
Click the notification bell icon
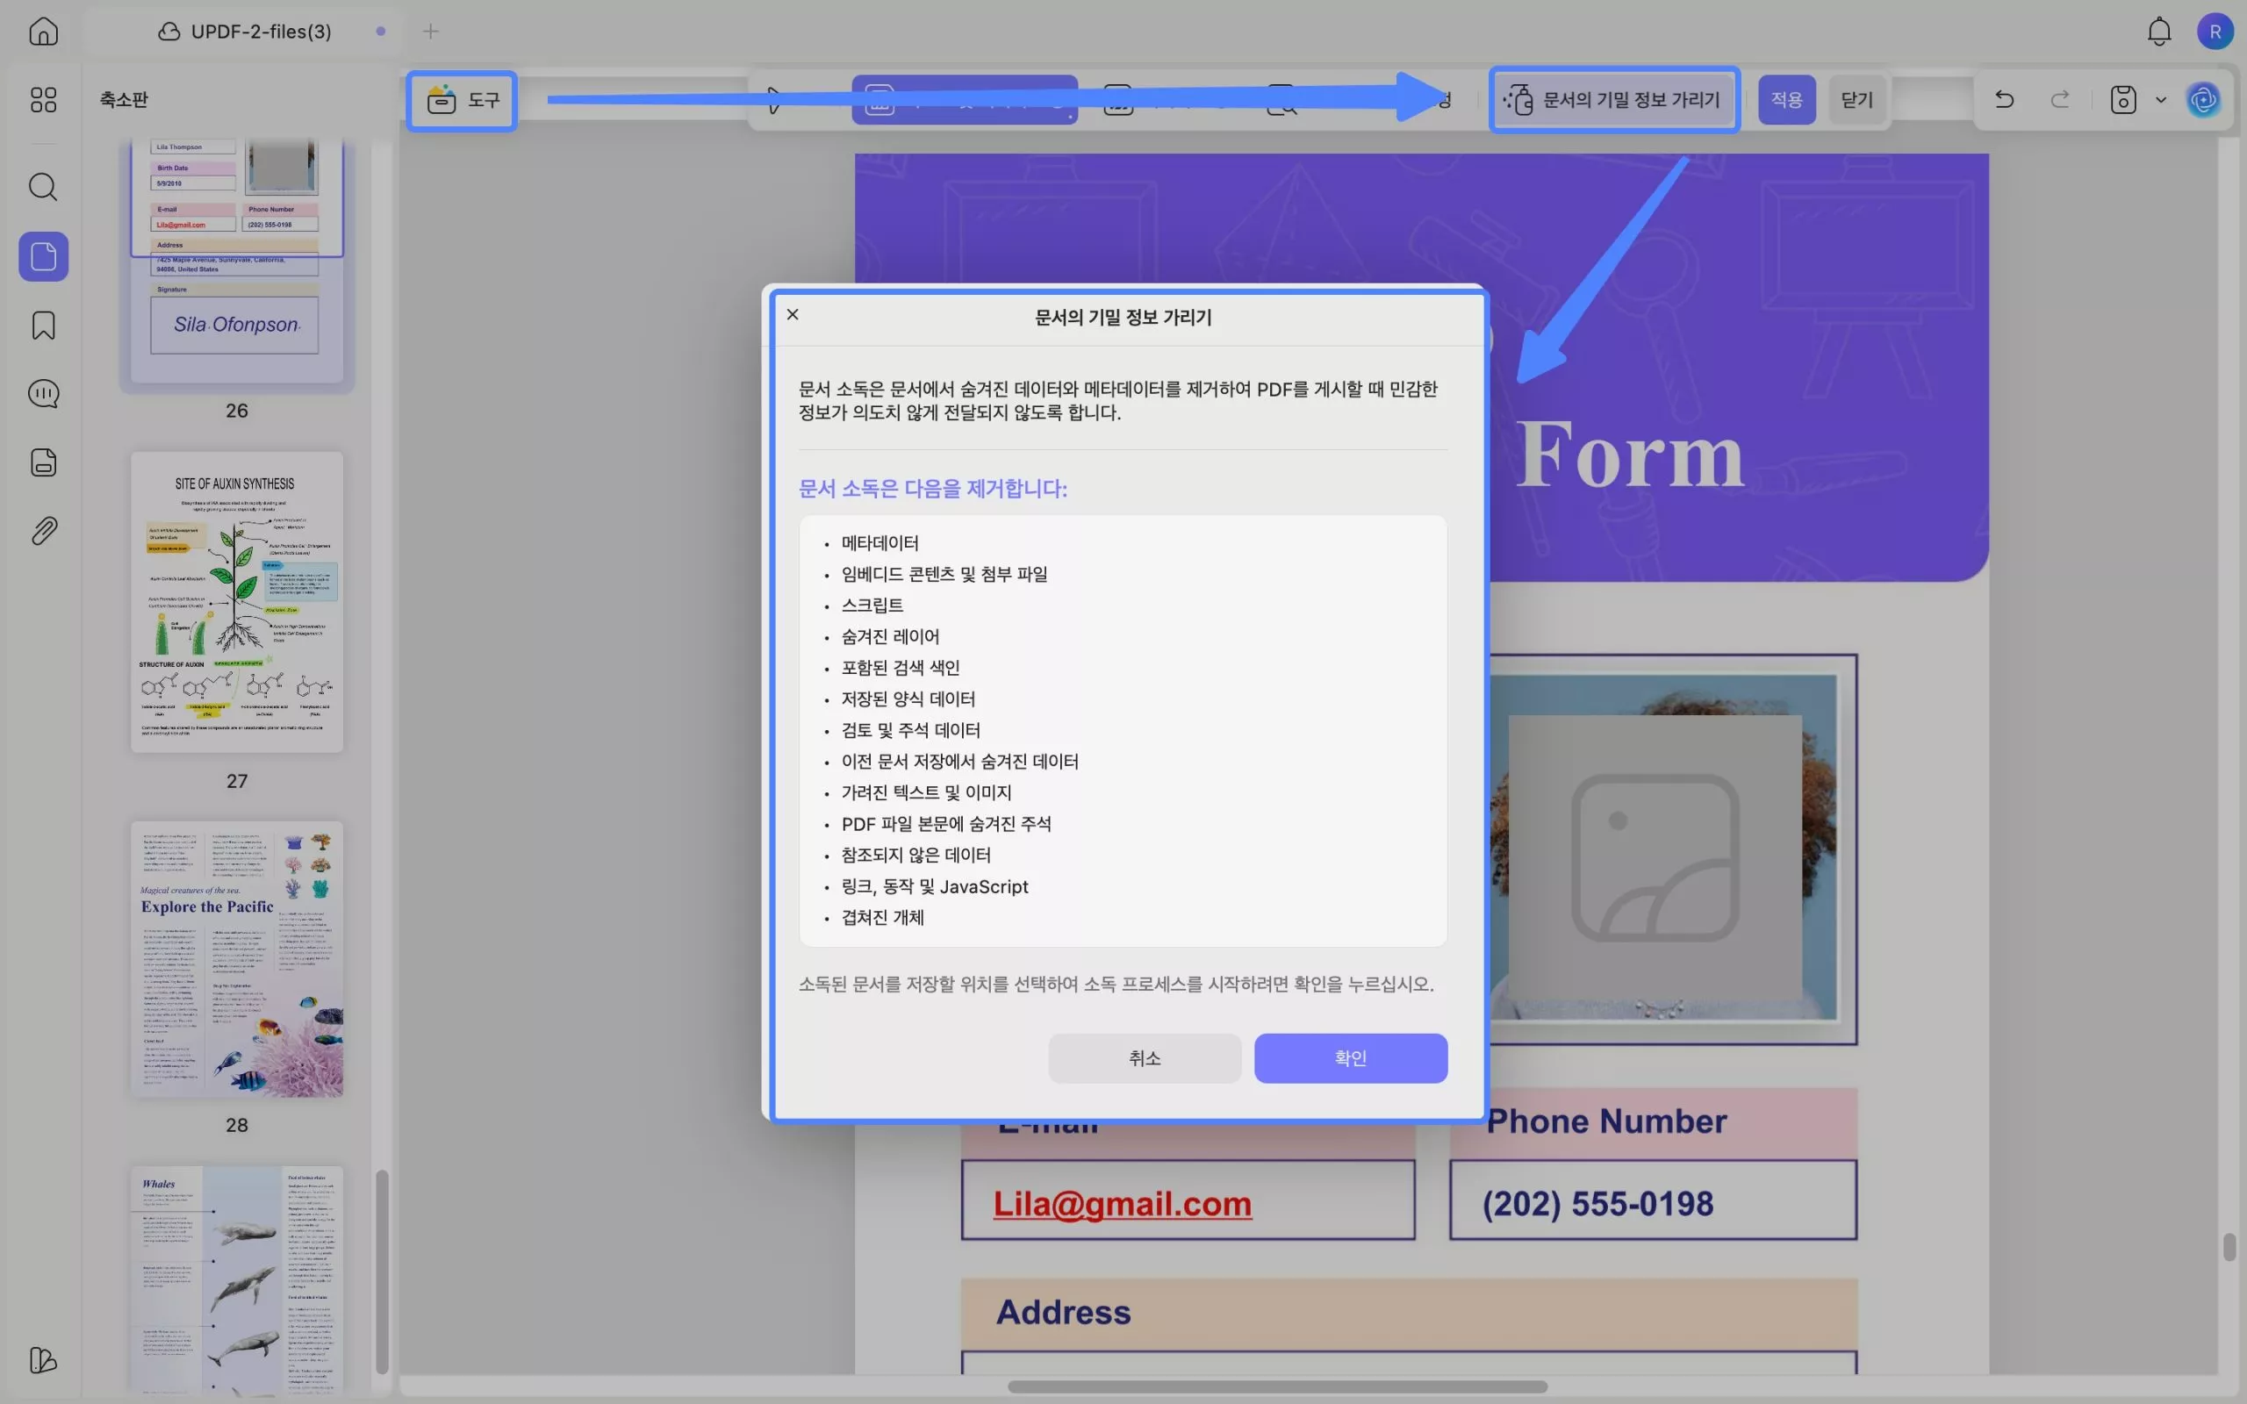[2159, 32]
